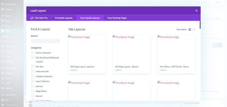
Task: Expand the Screen Options dropdown
Action: pyautogui.click(x=202, y=2)
